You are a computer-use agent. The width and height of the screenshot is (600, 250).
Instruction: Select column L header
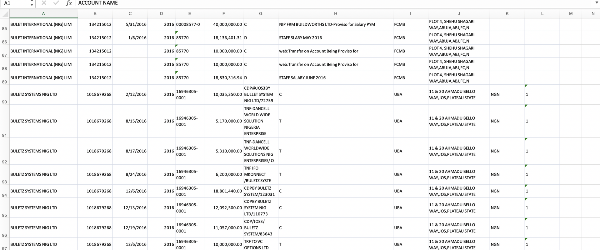[542, 14]
